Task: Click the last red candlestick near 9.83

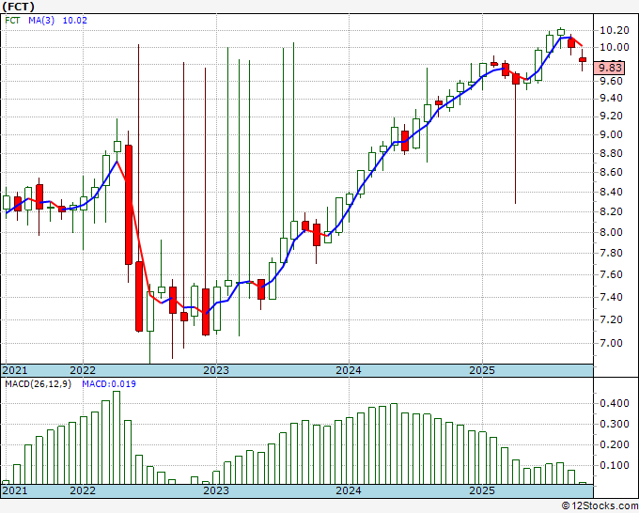Action: (x=583, y=59)
